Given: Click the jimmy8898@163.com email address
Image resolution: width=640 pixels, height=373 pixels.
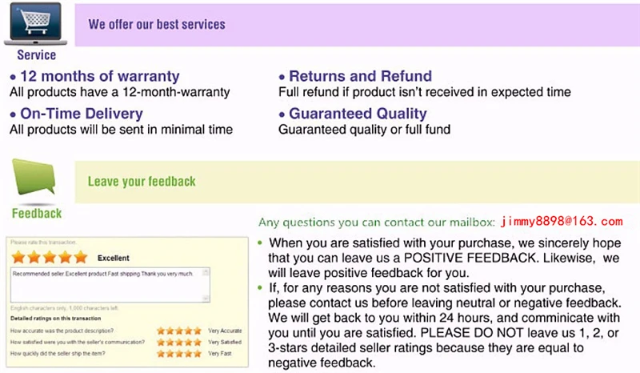Looking at the screenshot, I should point(562,222).
